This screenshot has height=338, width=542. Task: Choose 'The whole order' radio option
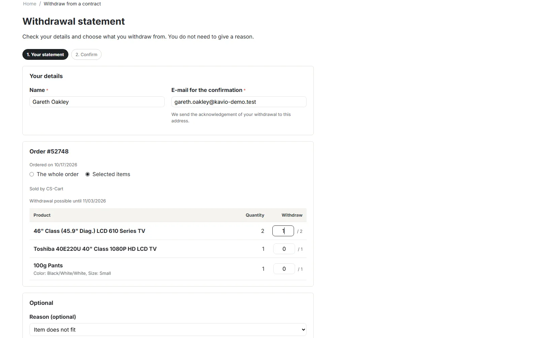[32, 174]
